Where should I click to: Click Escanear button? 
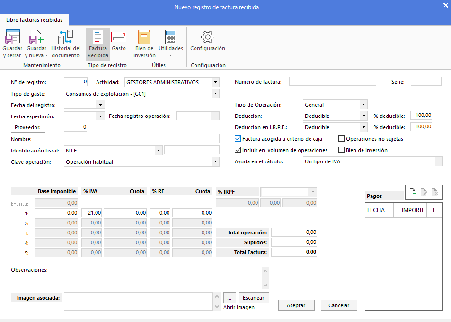coord(253,298)
